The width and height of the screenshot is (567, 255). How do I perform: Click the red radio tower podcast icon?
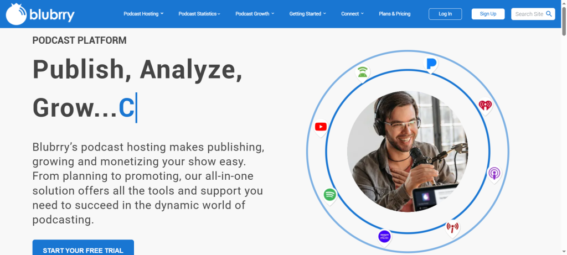(x=453, y=227)
